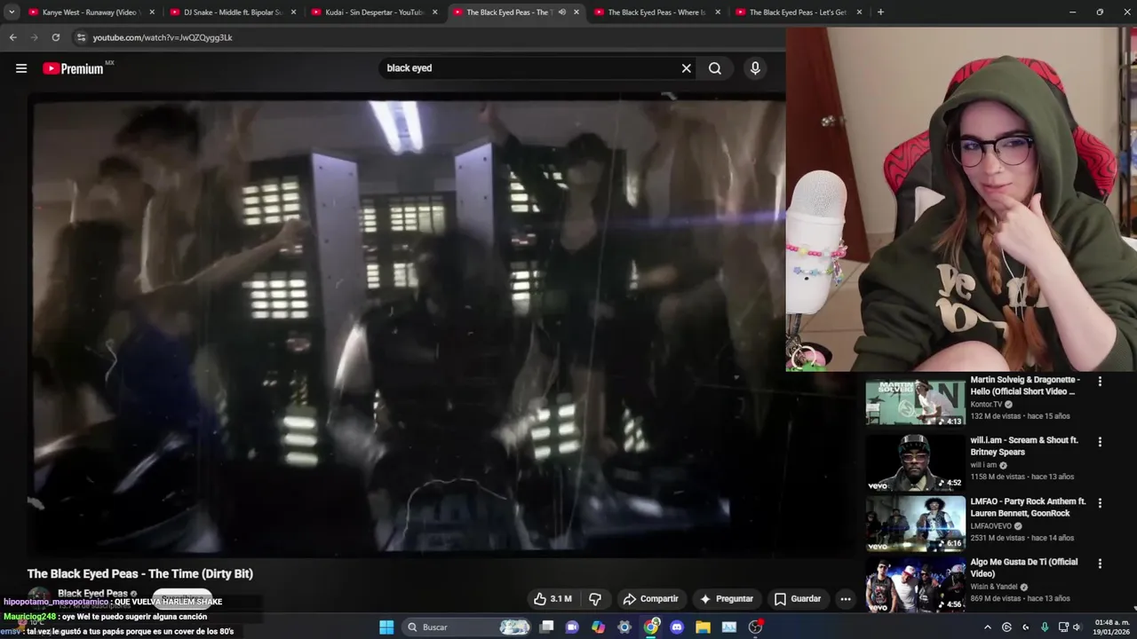This screenshot has width=1137, height=639.
Task: Open the Settings gear in the taskbar
Action: coord(624,627)
